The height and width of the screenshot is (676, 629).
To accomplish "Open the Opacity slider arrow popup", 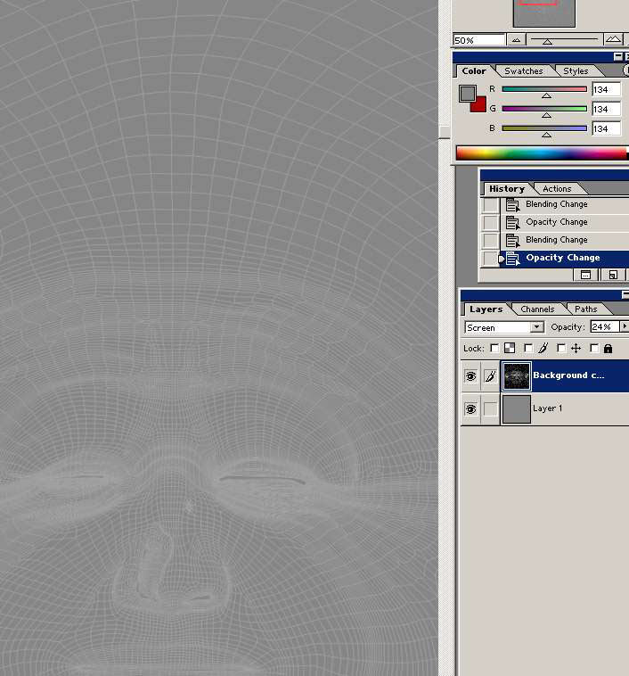I will pyautogui.click(x=624, y=327).
